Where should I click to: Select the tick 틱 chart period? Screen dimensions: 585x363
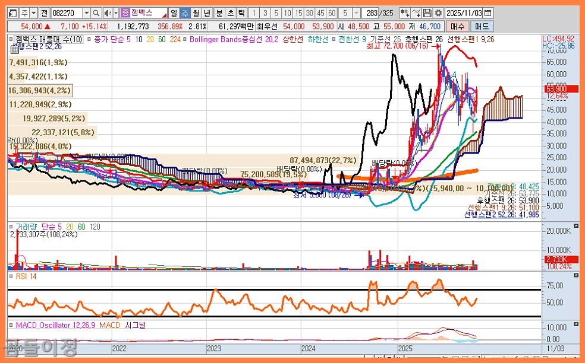pyautogui.click(x=241, y=13)
